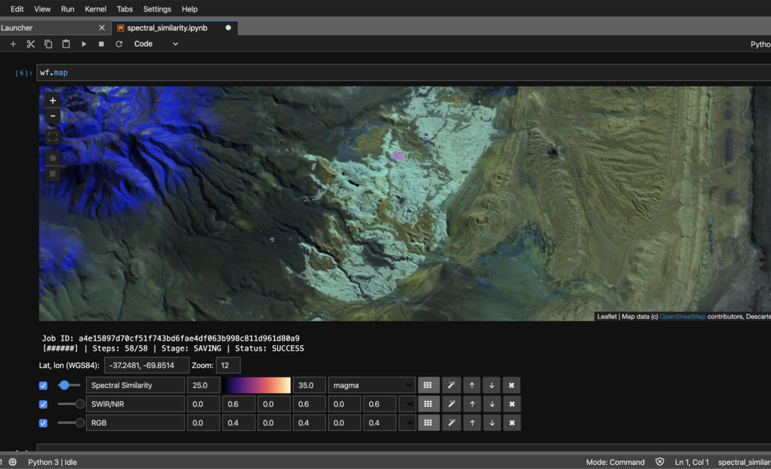Copy the selected cell with the toolbar

tap(48, 44)
